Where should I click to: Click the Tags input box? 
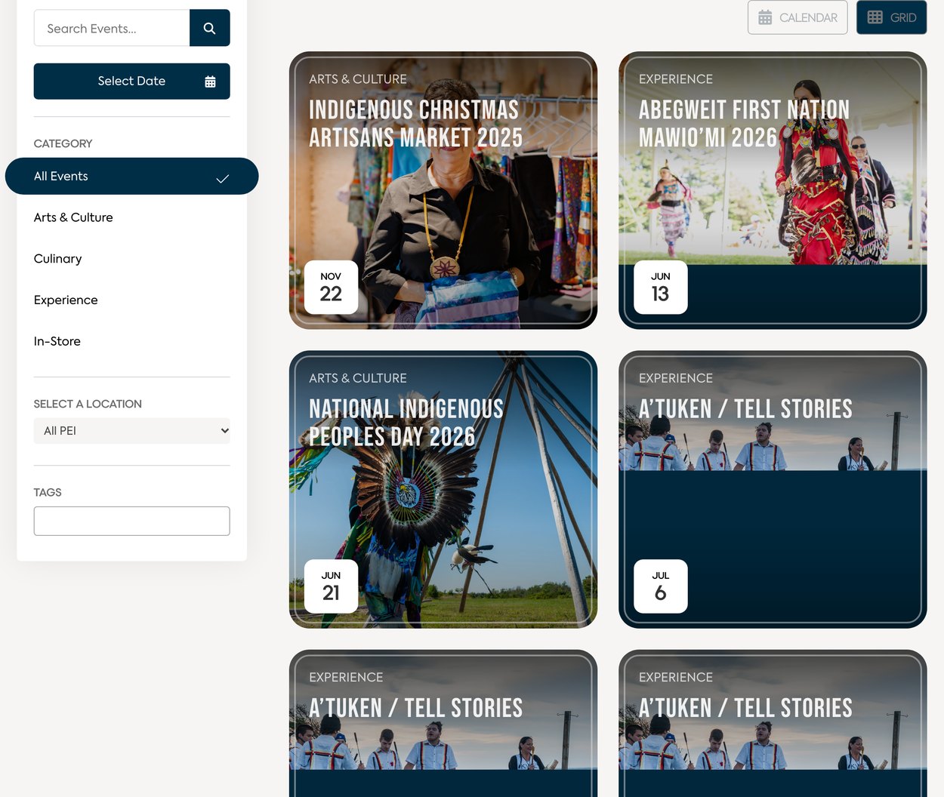(131, 521)
